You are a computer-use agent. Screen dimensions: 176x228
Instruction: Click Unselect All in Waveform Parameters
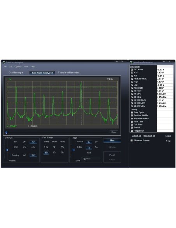(149, 136)
